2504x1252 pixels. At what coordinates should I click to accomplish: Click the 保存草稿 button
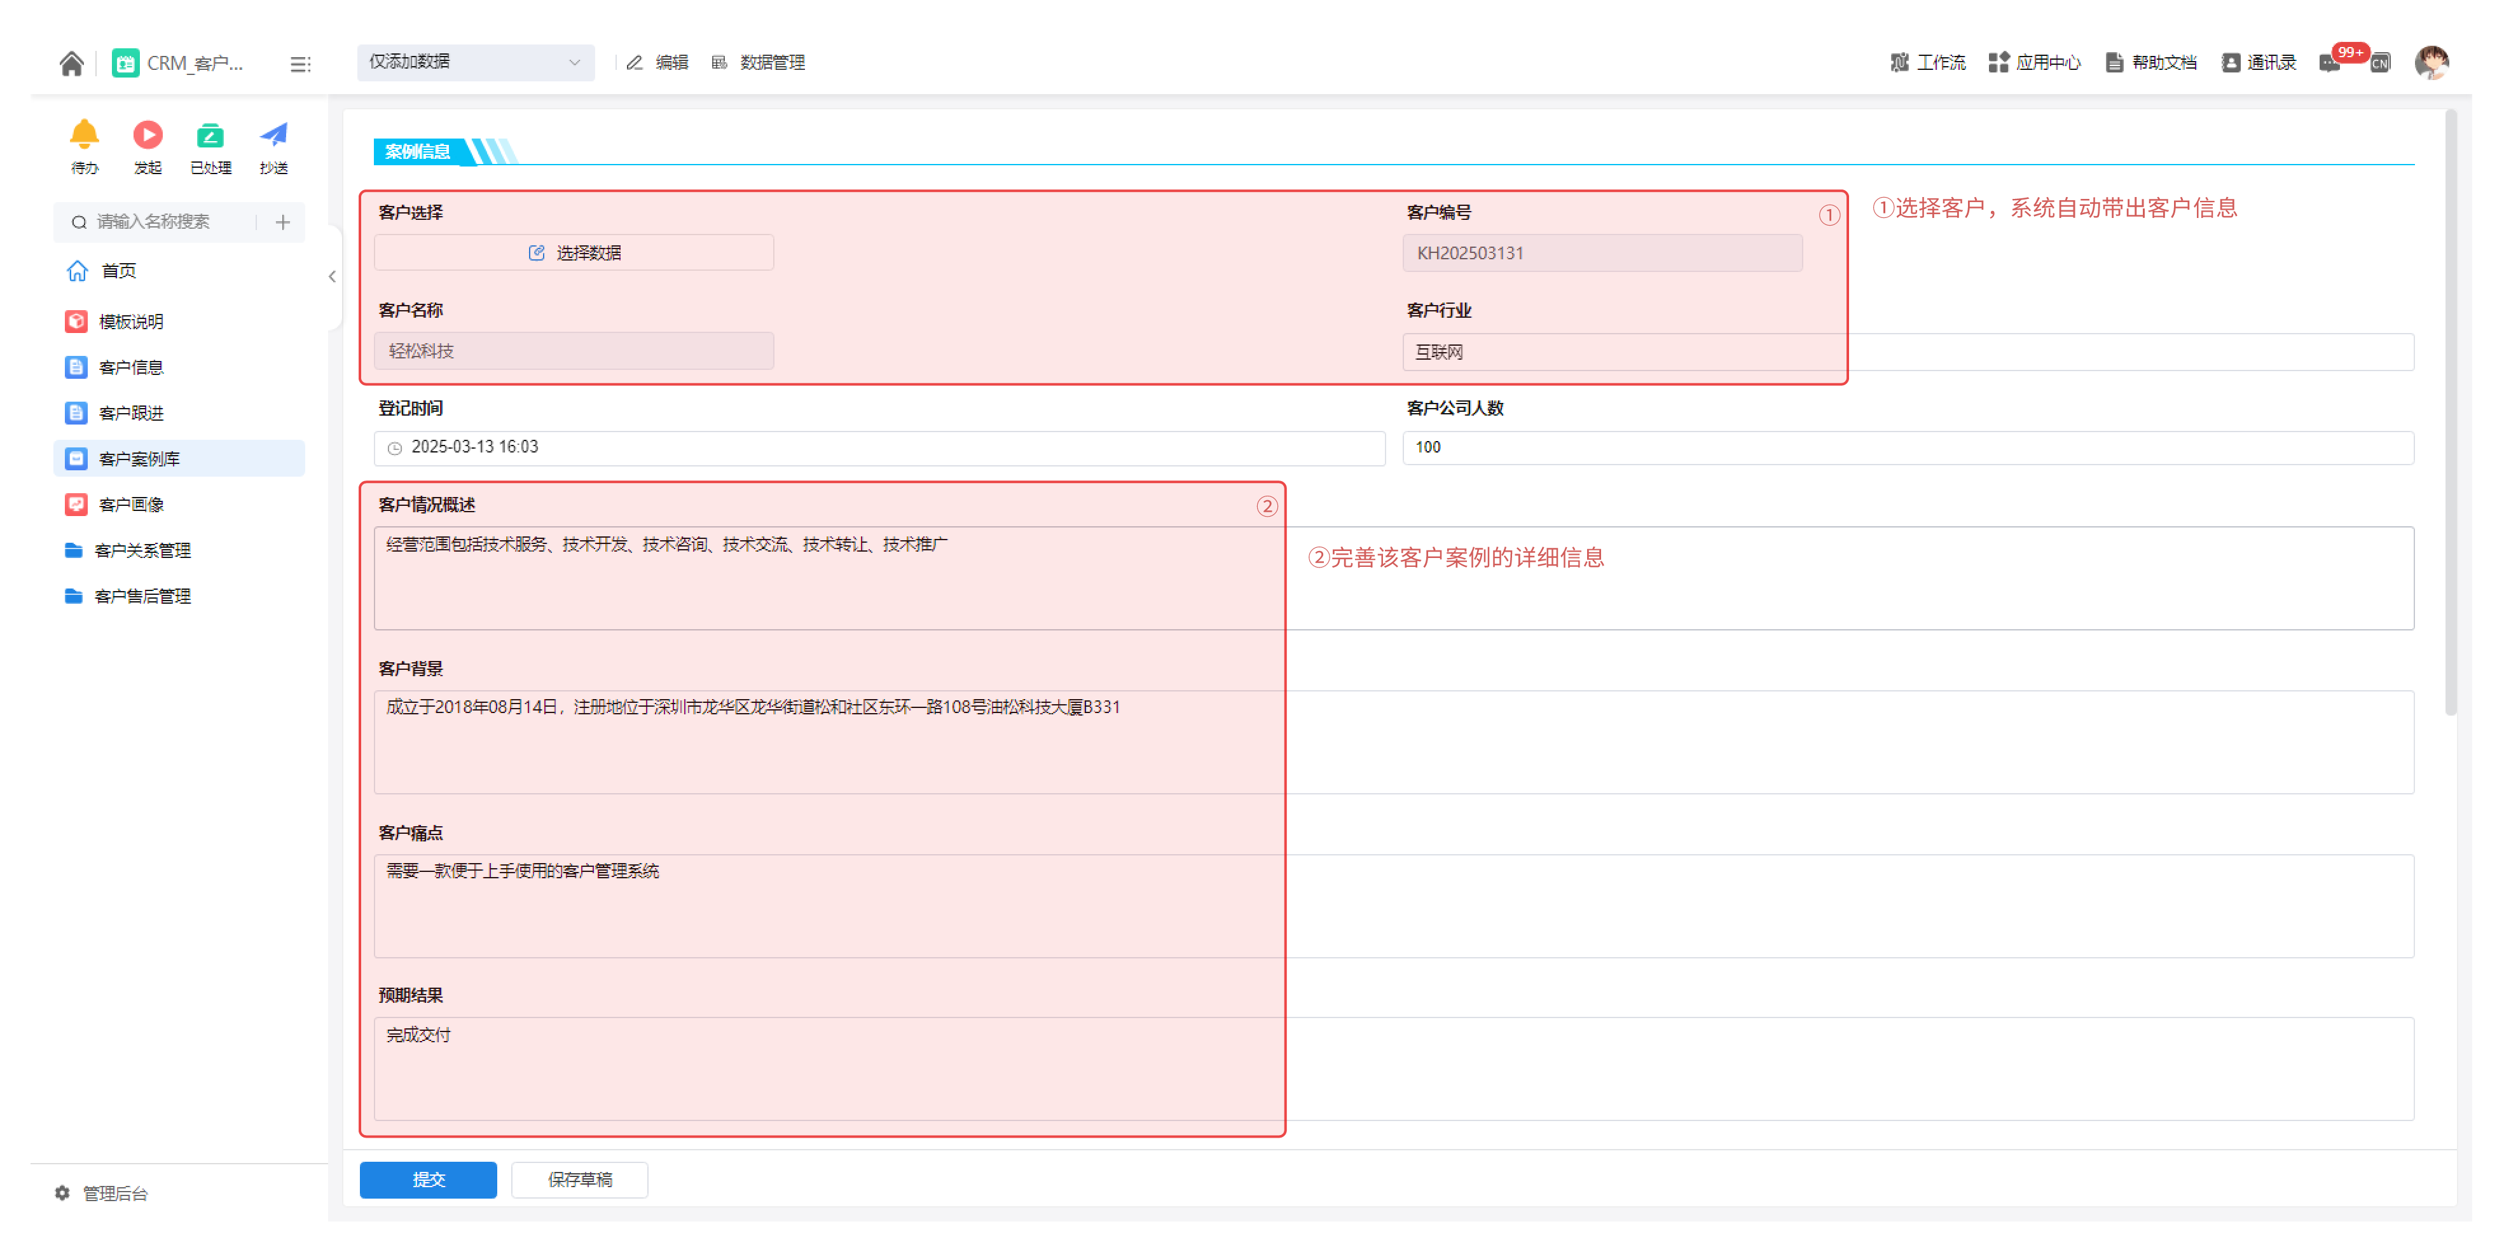pyautogui.click(x=579, y=1179)
